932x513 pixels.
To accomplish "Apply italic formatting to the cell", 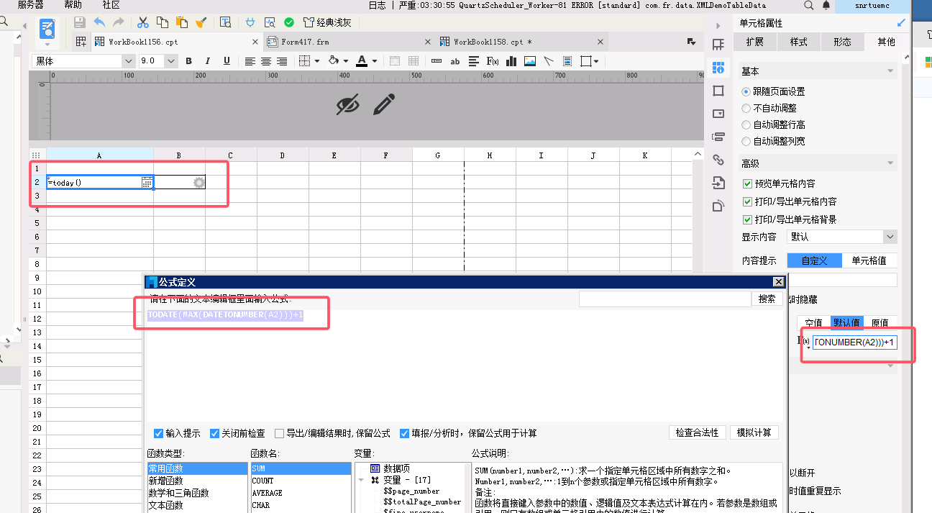I will click(x=208, y=61).
